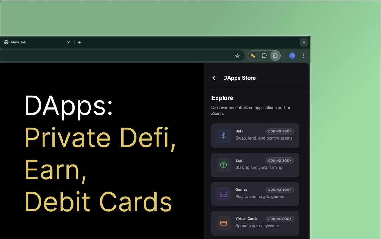Open the DeFi card
Image resolution: width=381 pixels, height=239 pixels.
pos(255,136)
